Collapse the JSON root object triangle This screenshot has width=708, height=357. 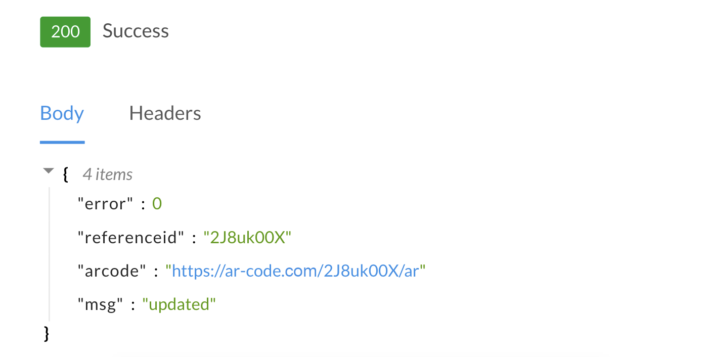click(49, 171)
